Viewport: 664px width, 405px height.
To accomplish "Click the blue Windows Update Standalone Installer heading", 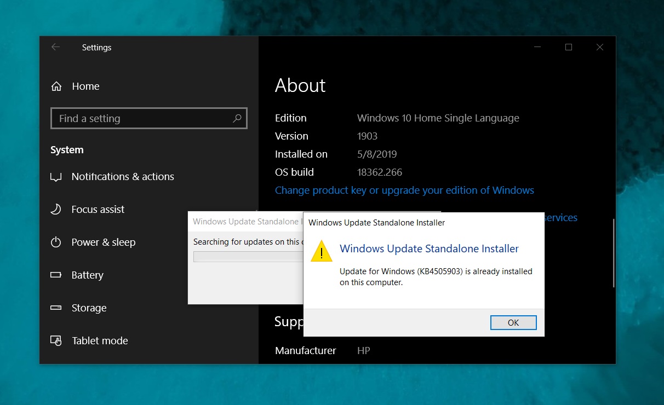I will [429, 248].
